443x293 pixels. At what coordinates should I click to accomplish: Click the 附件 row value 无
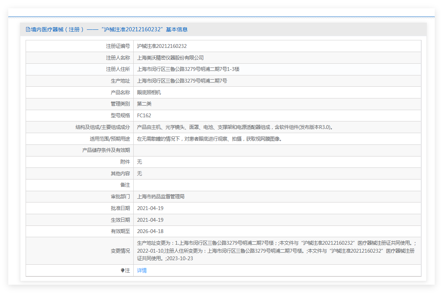tap(139, 162)
